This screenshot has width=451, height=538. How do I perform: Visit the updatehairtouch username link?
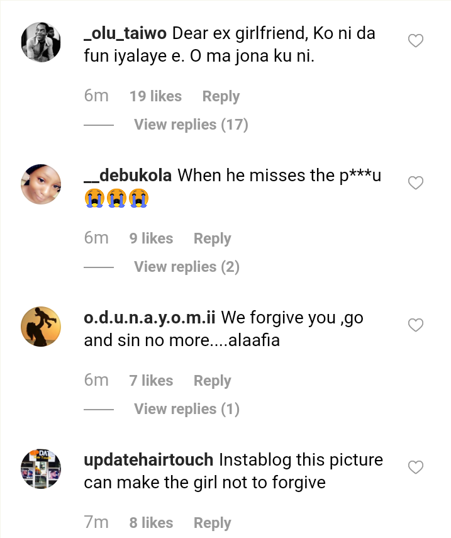click(148, 460)
